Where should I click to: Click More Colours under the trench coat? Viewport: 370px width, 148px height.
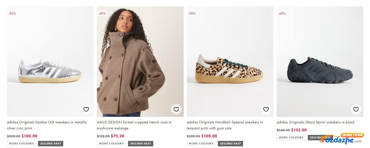[x=111, y=143]
